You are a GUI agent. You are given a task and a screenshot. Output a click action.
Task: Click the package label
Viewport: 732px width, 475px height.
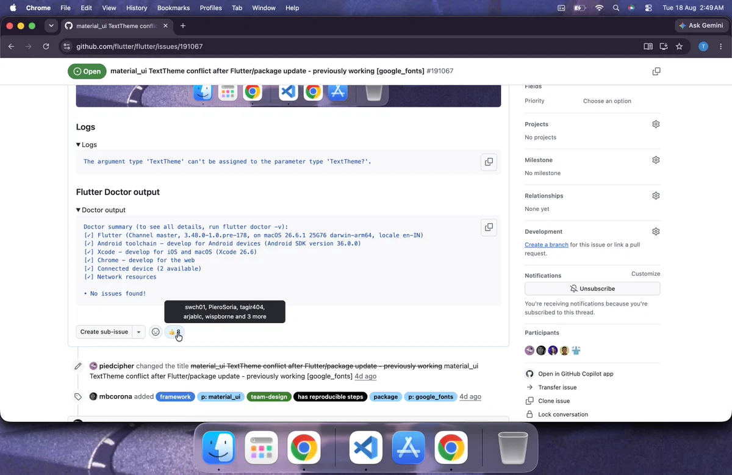click(x=386, y=396)
